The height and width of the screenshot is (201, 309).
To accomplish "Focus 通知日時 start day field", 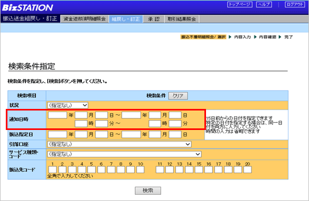I will pos(101,115).
